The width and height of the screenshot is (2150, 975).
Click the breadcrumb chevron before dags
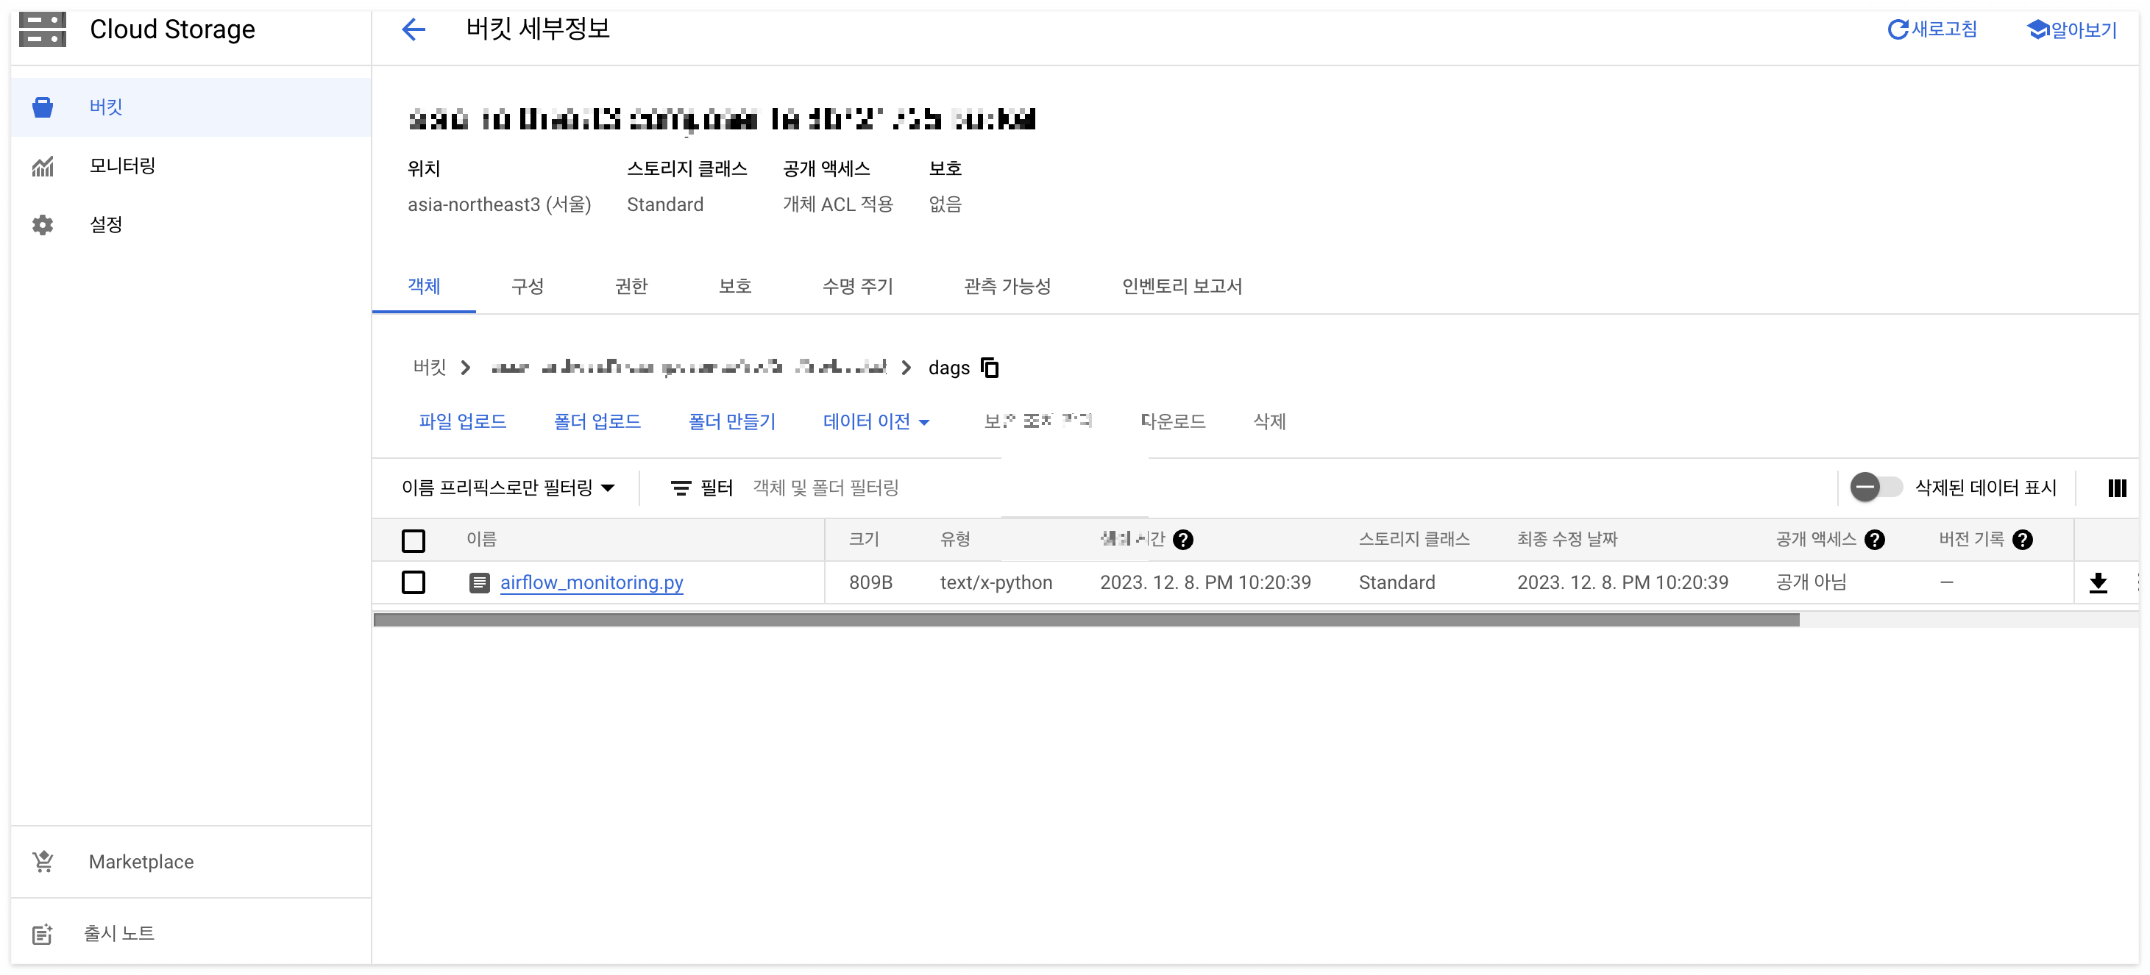point(907,368)
